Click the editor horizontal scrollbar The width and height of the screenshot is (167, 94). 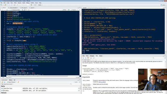pos(38,76)
